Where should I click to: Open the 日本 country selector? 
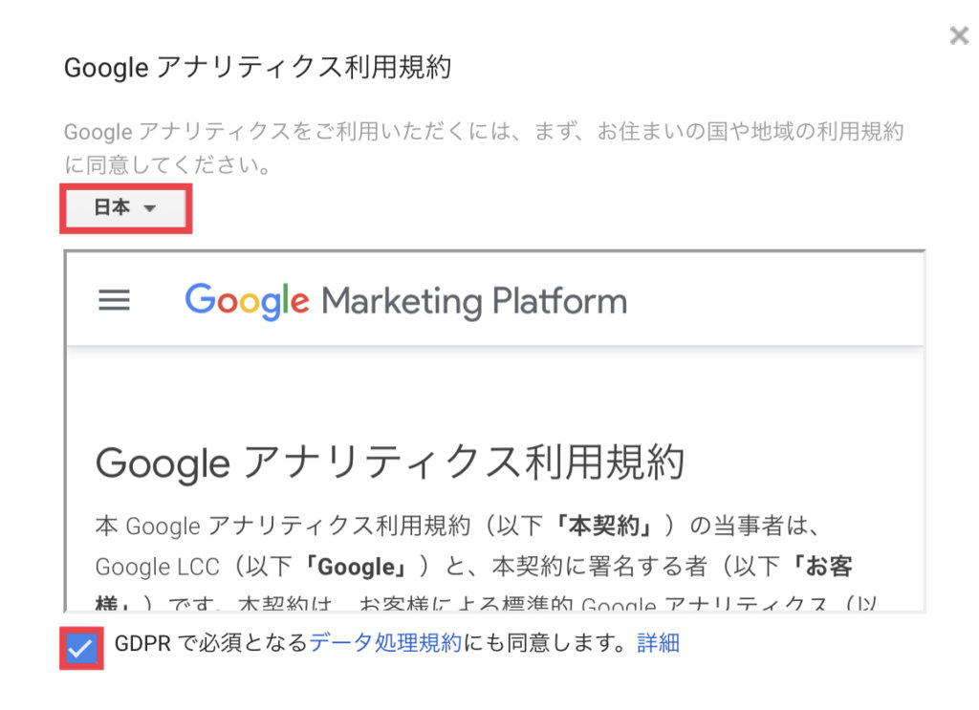(x=126, y=208)
